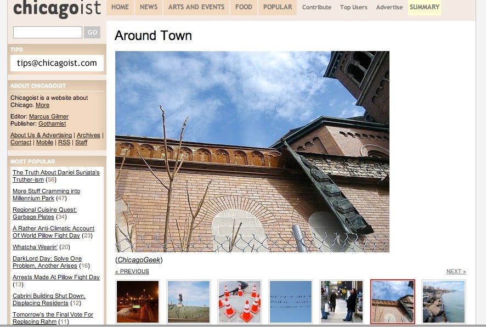Open the SUMMARY tab
The image size is (486, 327).
[425, 7]
